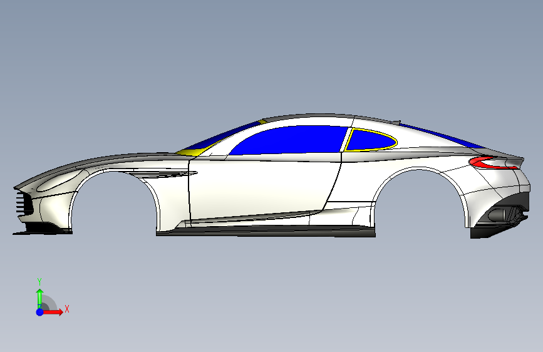Viewport: 543px width, 352px height.
Task: Select the yellow-outlined rear quarter window
Action: click(371, 140)
